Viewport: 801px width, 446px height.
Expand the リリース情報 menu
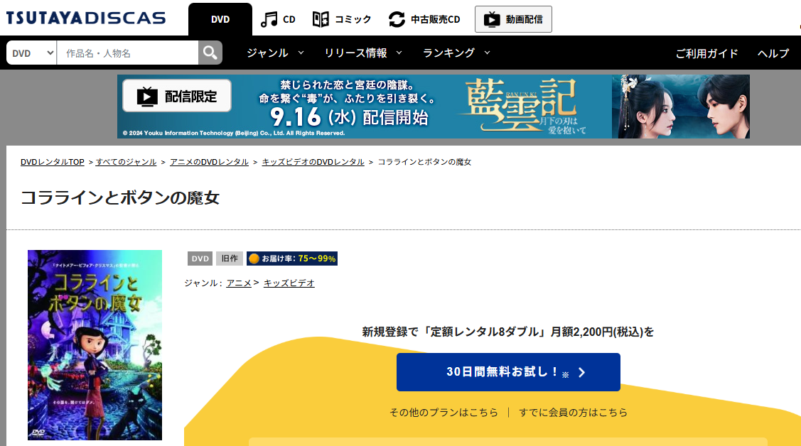tap(363, 53)
